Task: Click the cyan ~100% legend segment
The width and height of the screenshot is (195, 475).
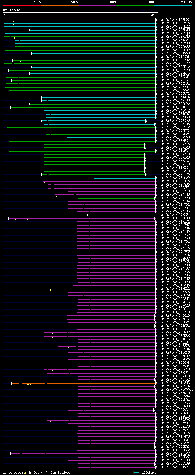Action: tap(173, 6)
